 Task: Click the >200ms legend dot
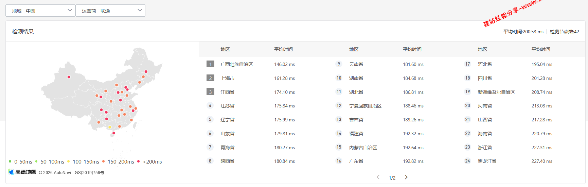pos(138,161)
